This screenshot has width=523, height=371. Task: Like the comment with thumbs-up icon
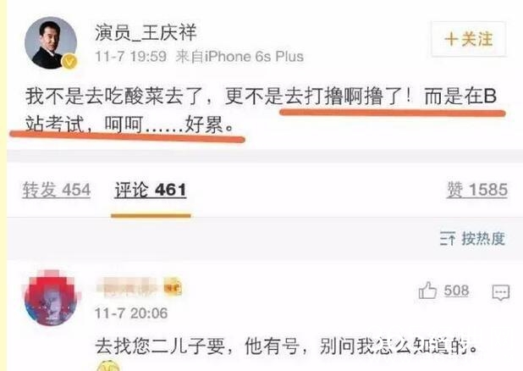click(427, 291)
